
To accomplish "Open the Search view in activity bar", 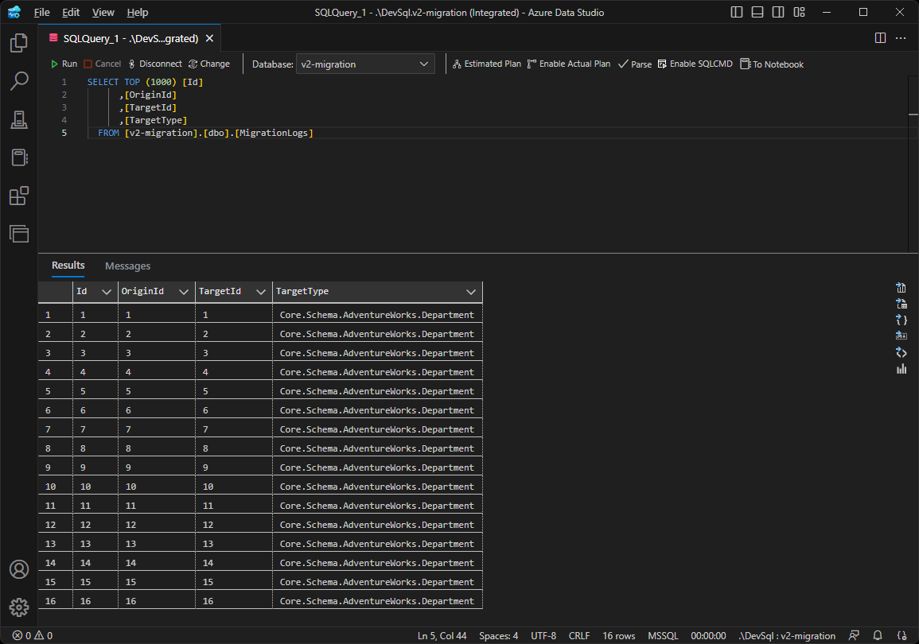I will 19,81.
